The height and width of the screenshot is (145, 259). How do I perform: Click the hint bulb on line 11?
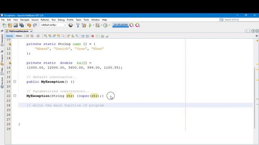point(10,44)
